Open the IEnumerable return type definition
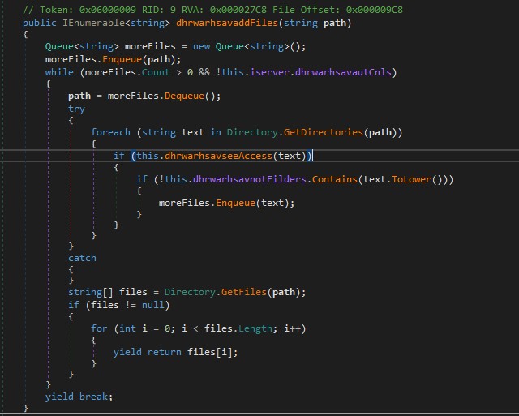 tap(81, 23)
